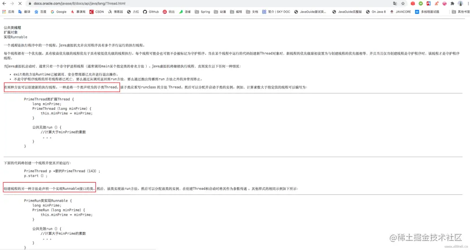Open the 多线程面试题 bookmark

427,12
